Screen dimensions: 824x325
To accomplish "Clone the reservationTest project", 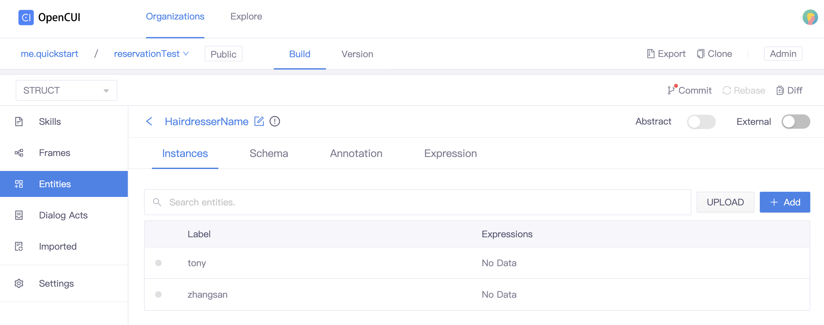I will point(714,54).
